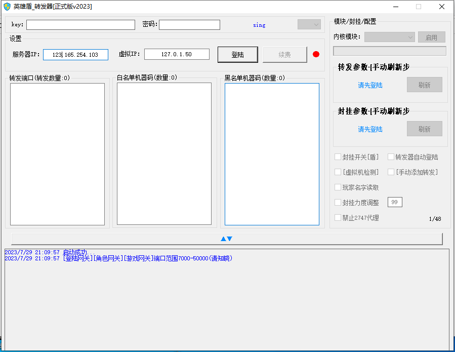Image resolution: width=455 pixels, height=352 pixels.
Task: Check the [虚拟机检测] option
Action: point(338,172)
